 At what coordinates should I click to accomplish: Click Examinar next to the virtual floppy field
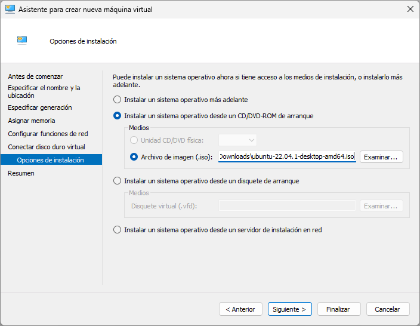pos(381,206)
